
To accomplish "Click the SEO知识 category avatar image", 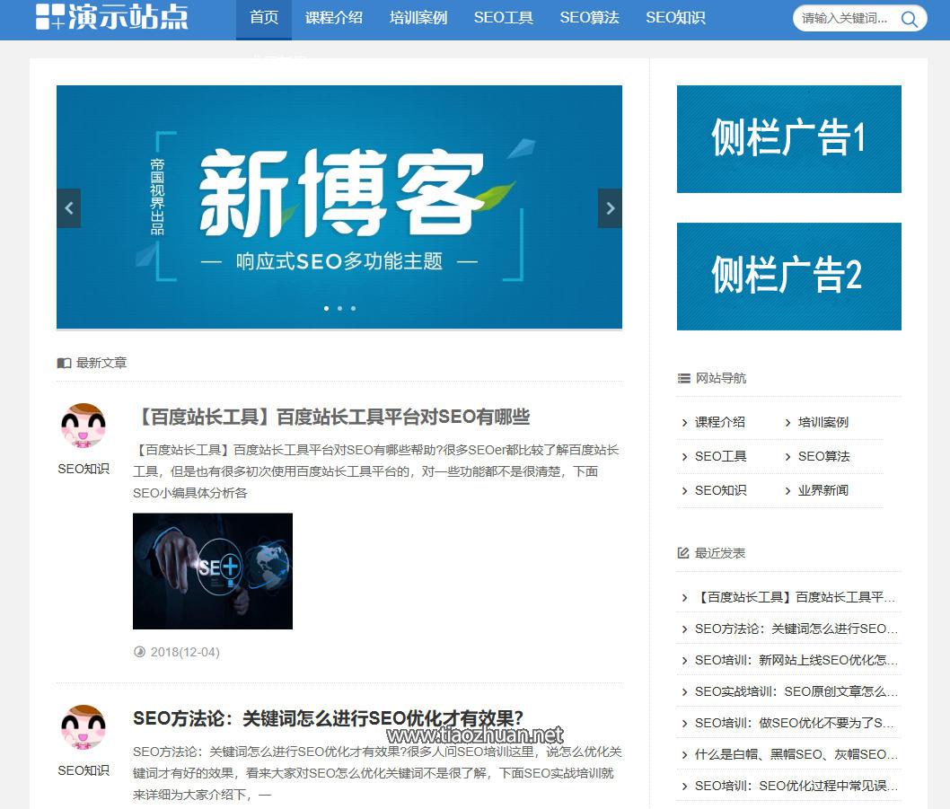I will 83,424.
